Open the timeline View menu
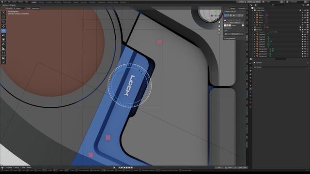This screenshot has height=174, width=310. (x=24, y=168)
